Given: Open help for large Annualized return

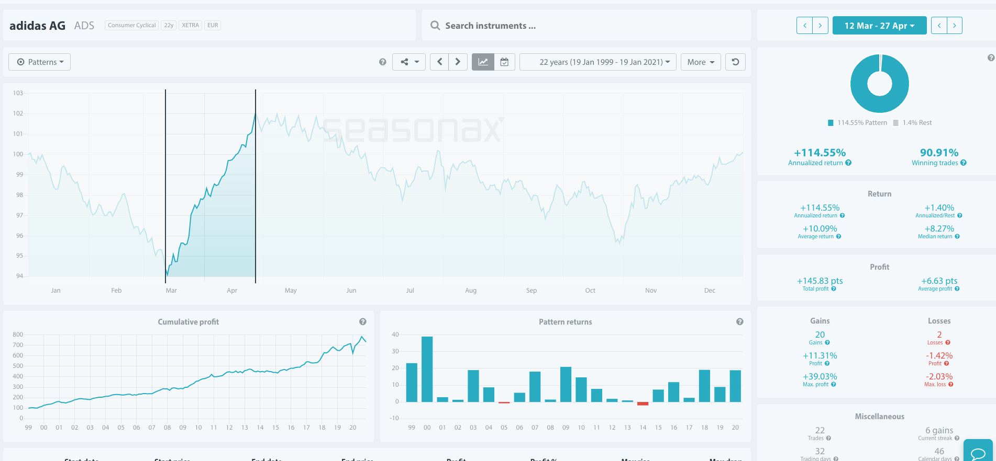Looking at the screenshot, I should tap(848, 163).
